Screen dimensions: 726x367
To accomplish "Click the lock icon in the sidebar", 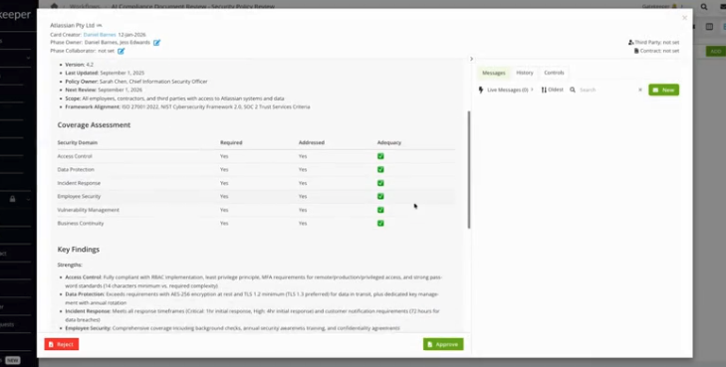I will click(13, 199).
